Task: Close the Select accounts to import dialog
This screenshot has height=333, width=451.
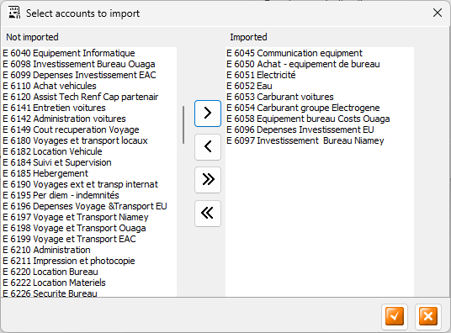Action: tap(438, 13)
